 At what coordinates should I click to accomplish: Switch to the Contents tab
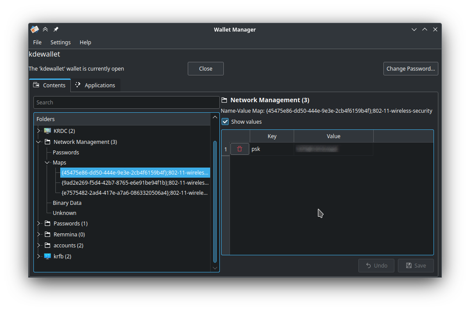click(x=50, y=85)
